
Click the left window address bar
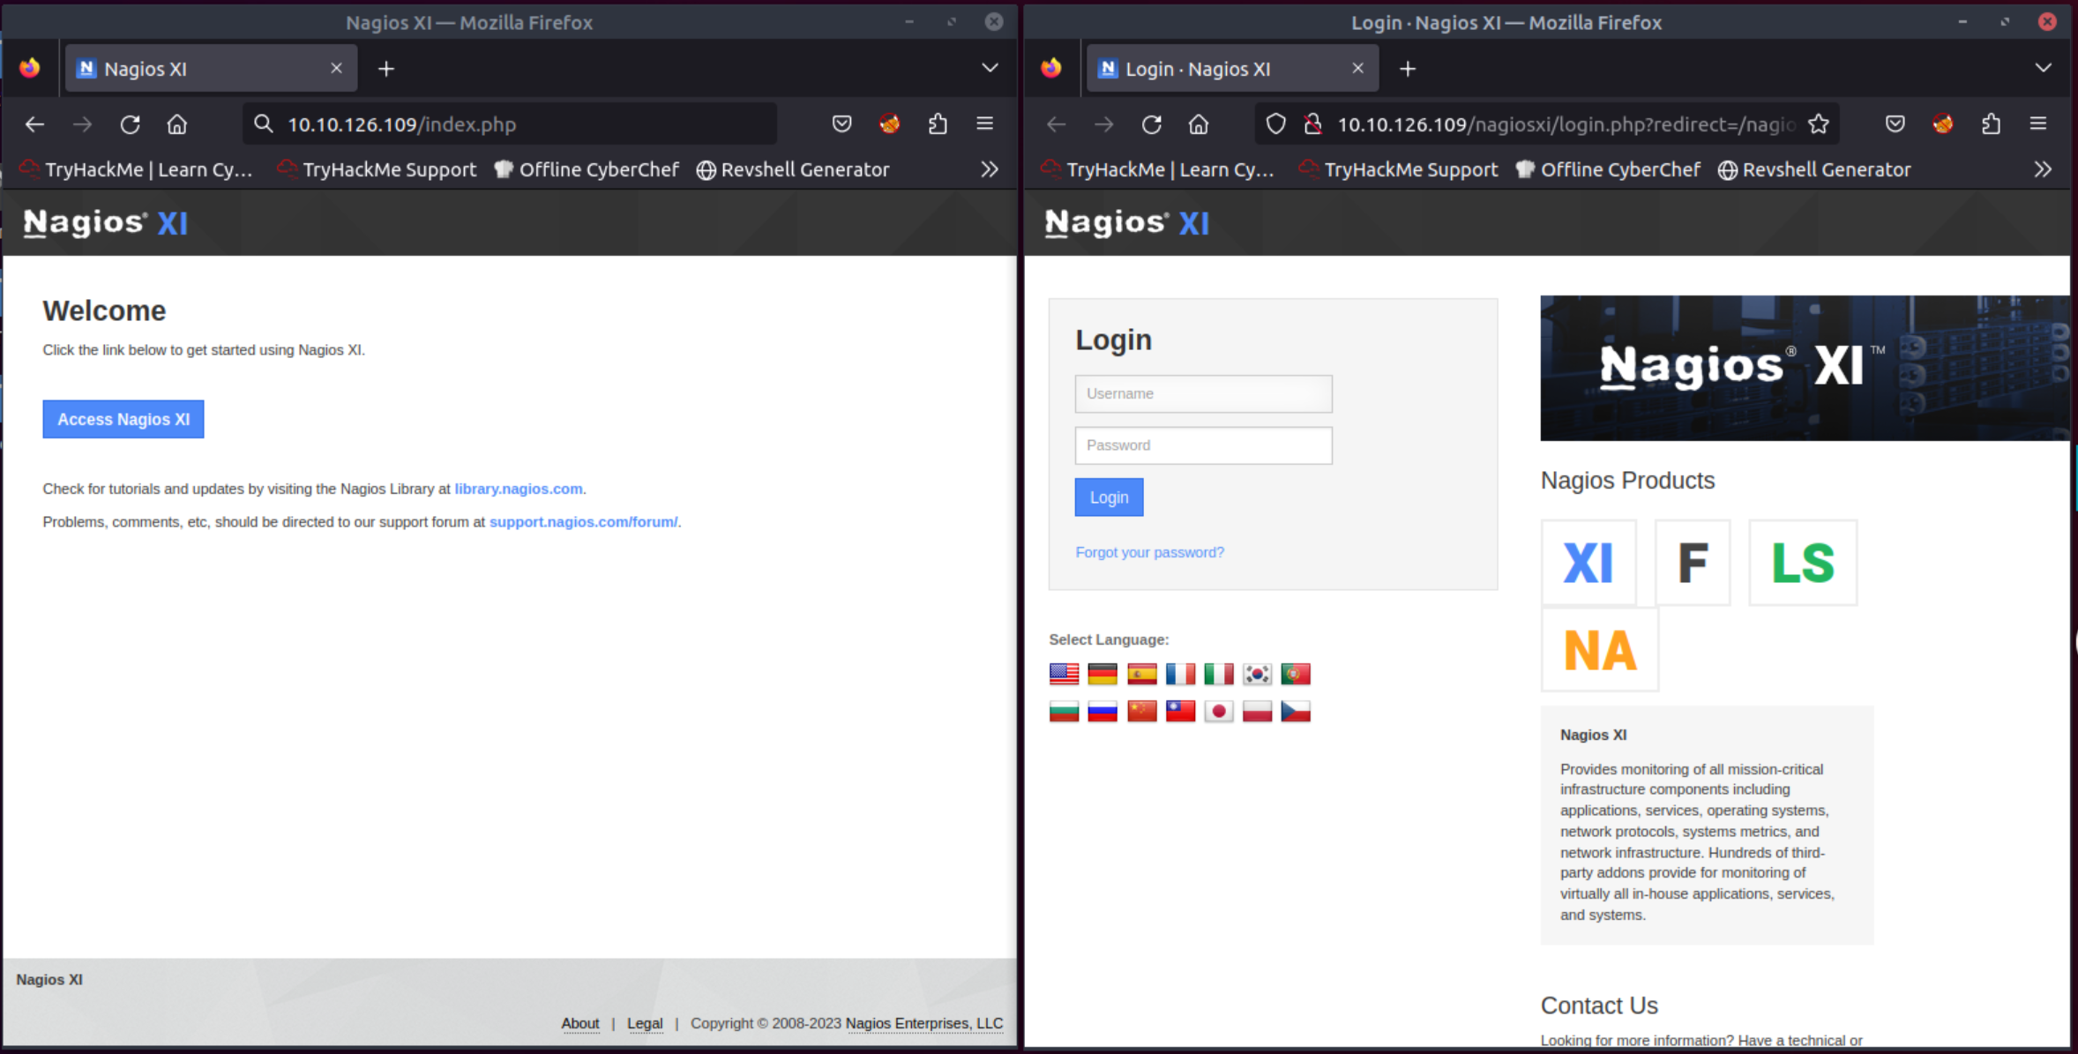tap(510, 124)
